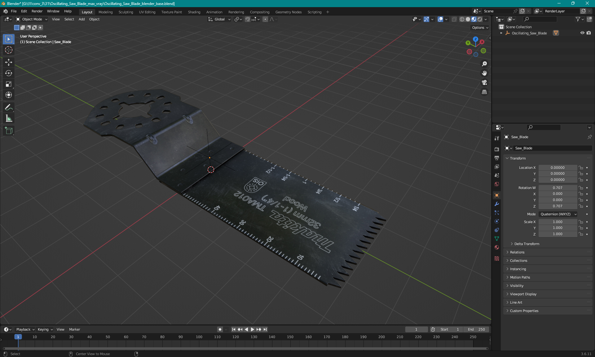
Task: Toggle lock for Rotation W
Action: pos(581,188)
